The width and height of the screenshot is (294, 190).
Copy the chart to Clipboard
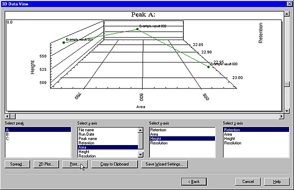click(x=114, y=164)
